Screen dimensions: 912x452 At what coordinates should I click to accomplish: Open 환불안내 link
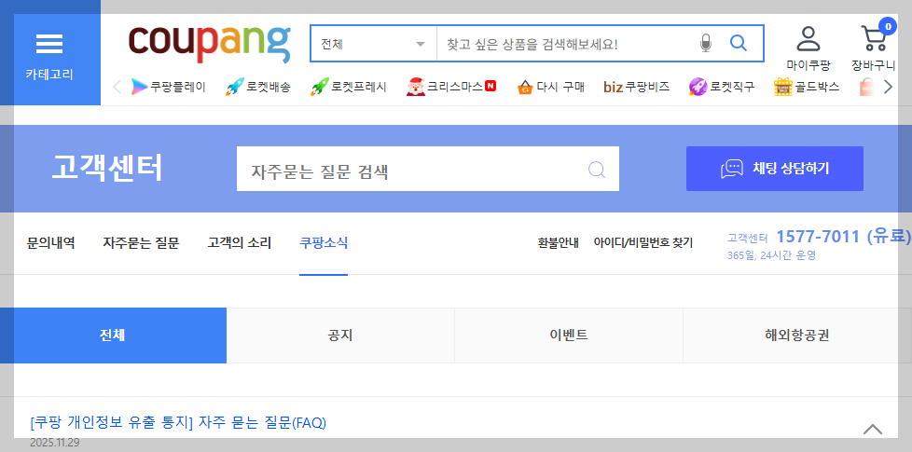click(558, 243)
